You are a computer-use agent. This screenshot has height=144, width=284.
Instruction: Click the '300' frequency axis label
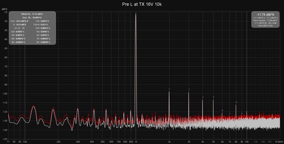point(78,142)
